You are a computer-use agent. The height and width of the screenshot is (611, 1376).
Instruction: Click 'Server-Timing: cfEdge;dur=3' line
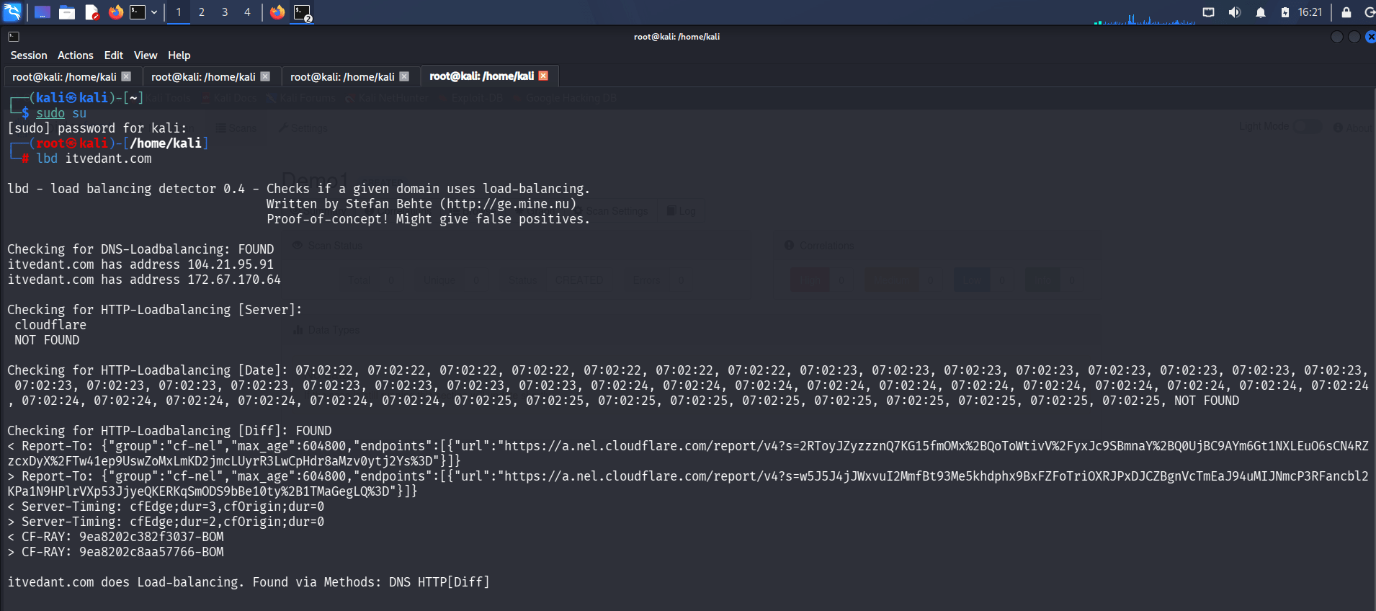click(x=166, y=507)
